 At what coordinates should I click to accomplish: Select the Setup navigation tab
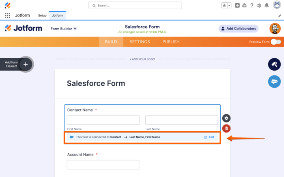click(42, 15)
